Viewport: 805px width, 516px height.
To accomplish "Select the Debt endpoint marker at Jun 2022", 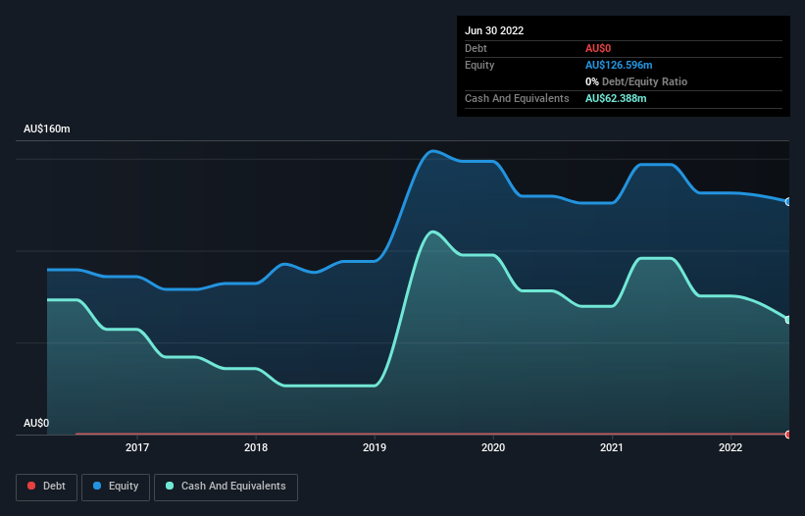I will click(x=788, y=435).
